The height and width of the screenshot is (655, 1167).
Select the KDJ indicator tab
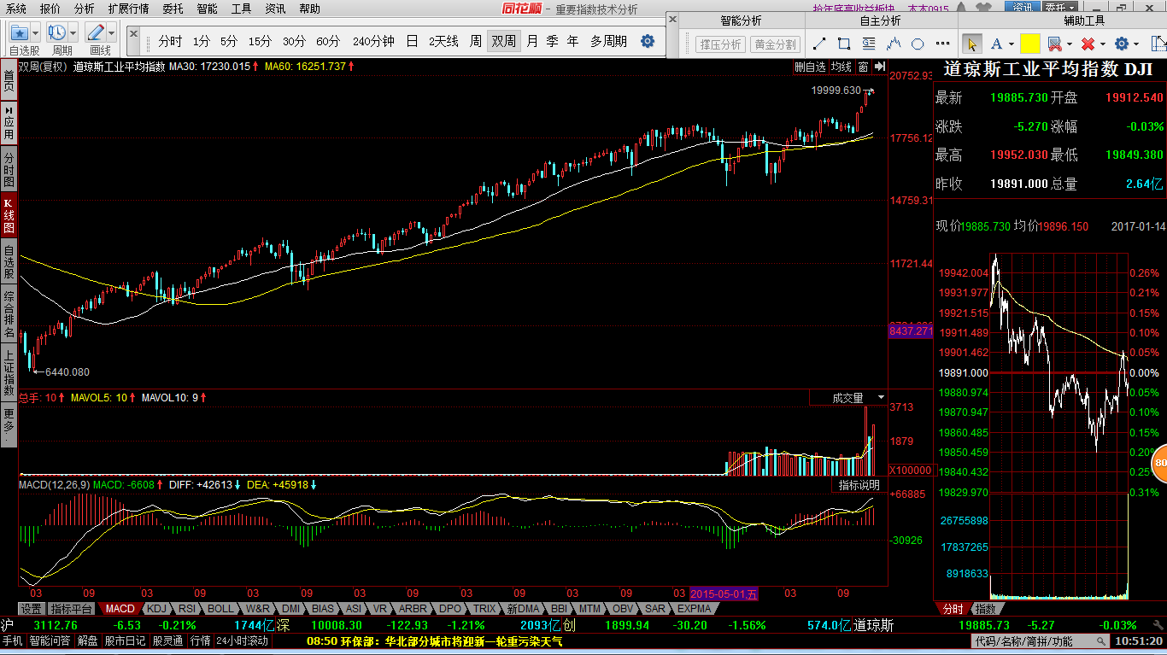point(156,609)
